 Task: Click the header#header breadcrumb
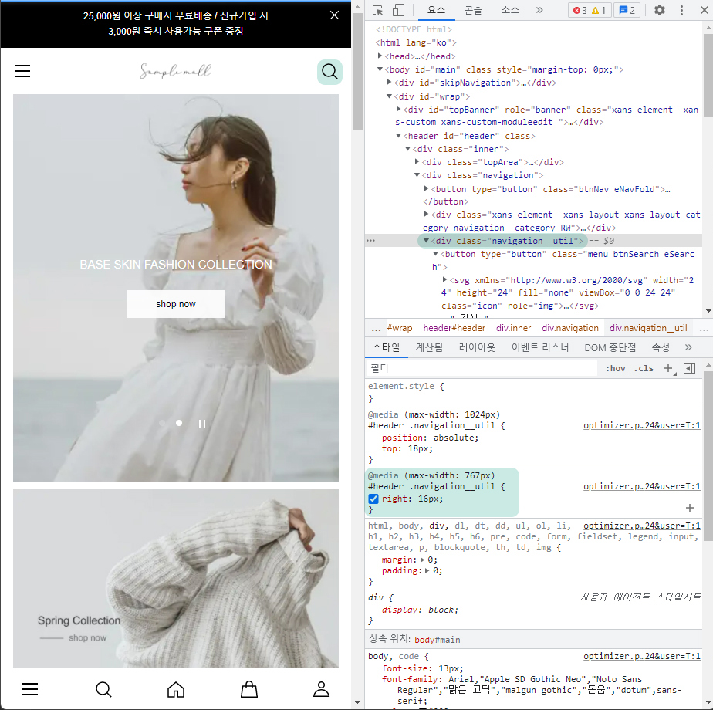[x=454, y=328]
